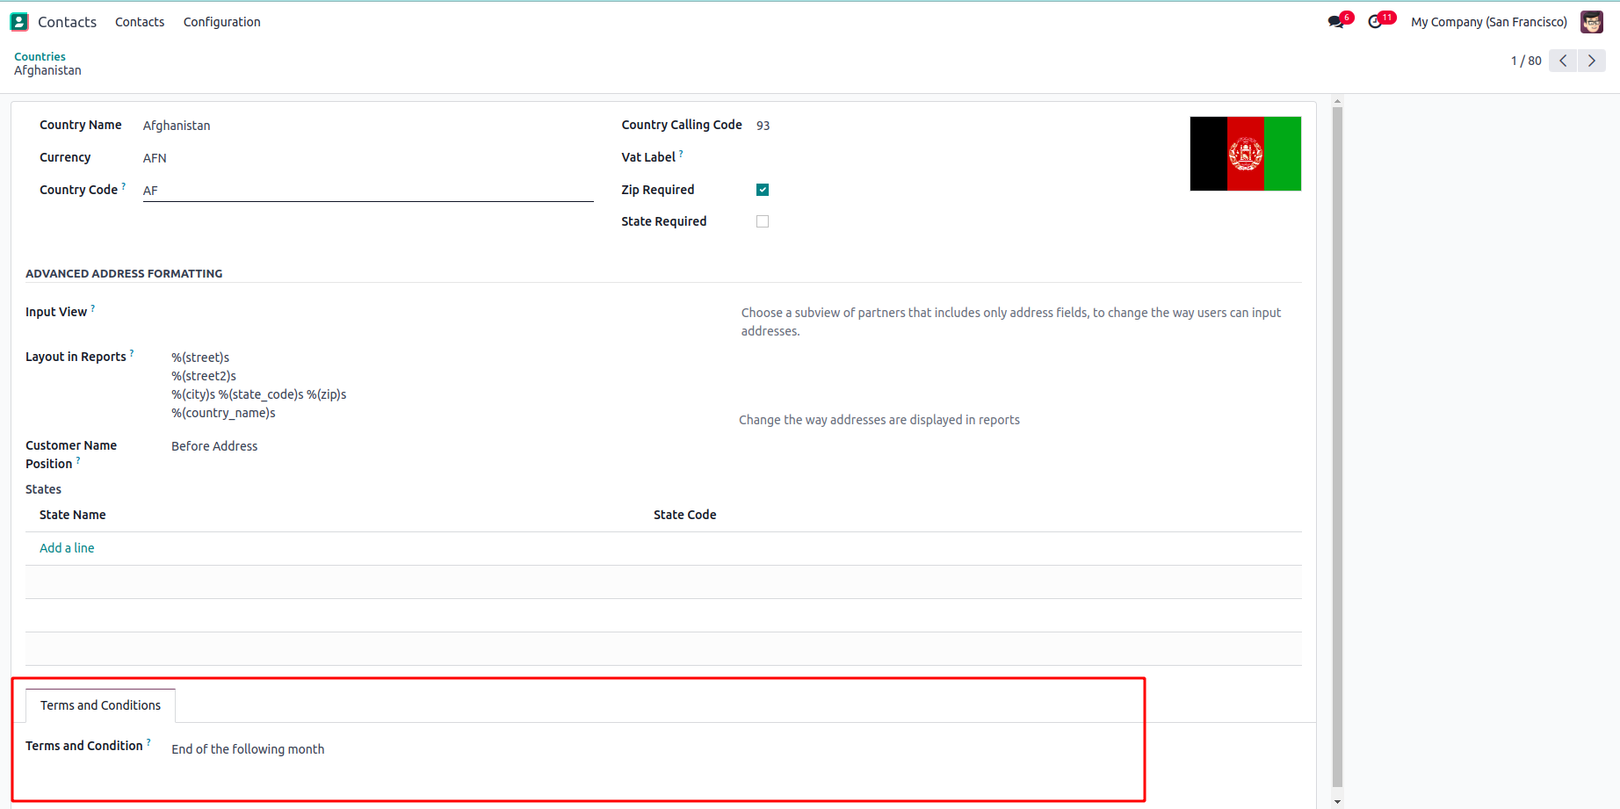Click 'Change the way addresses are displayed' text
This screenshot has height=809, width=1620.
pos(879,420)
